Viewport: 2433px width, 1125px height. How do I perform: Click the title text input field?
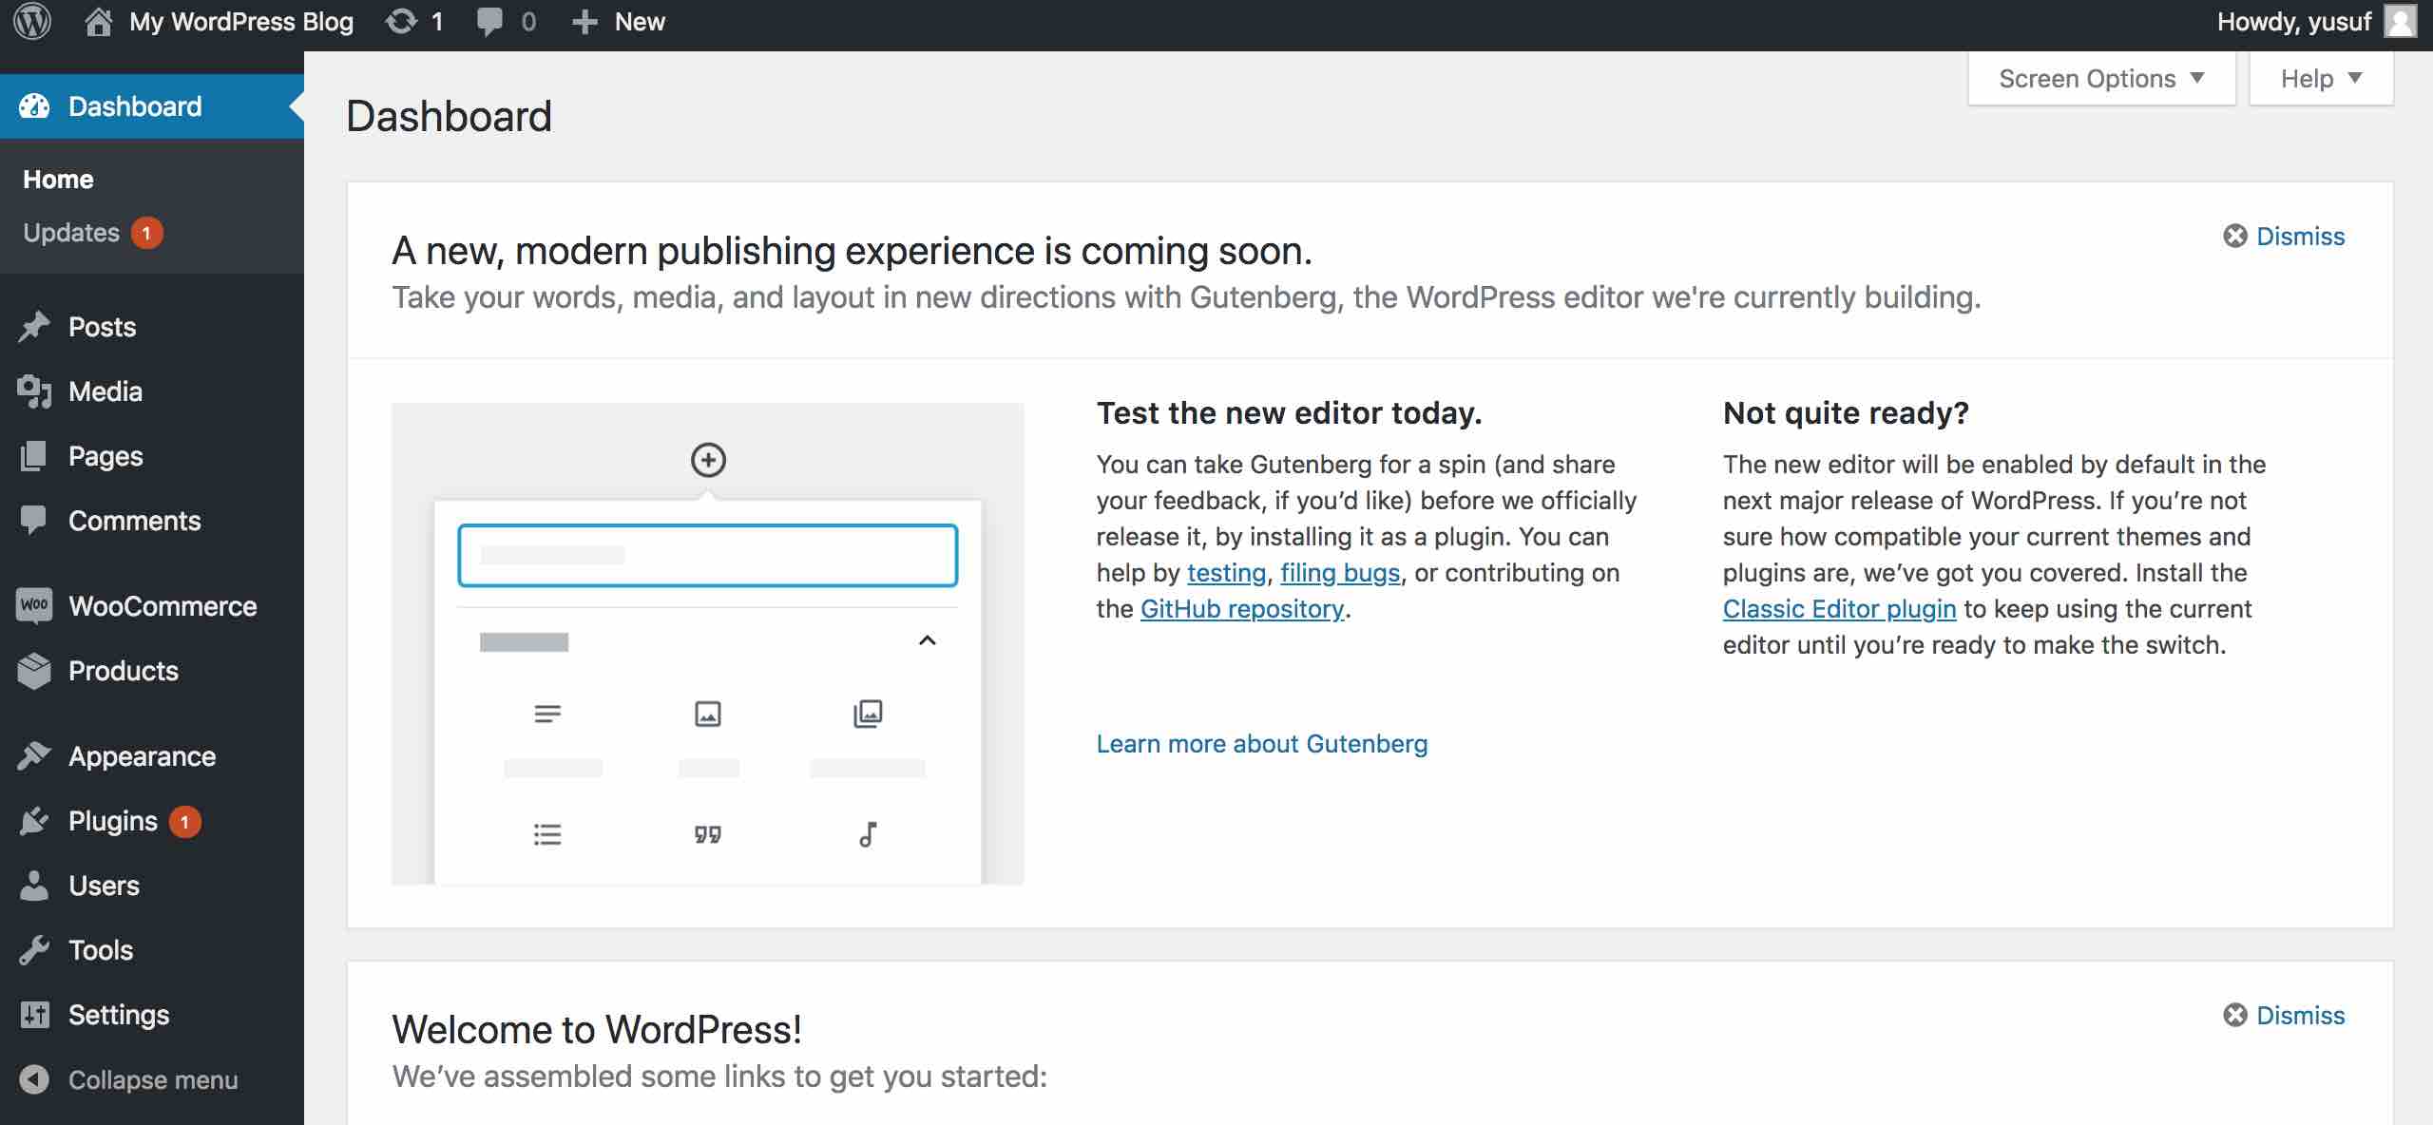[706, 556]
